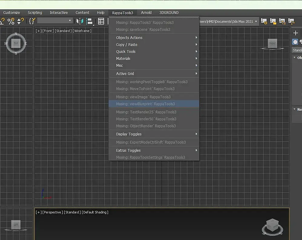Open the 3DGROUND menu
Image resolution: width=302 pixels, height=240 pixels.
click(169, 12)
